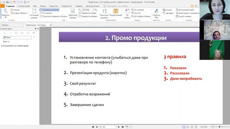Expand the Буфер обмена dropdown arrow

coord(27,13)
